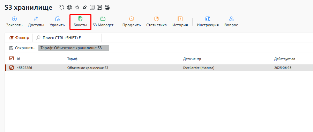Print the list with printer icon
The width and height of the screenshot is (313, 132).
(x=107, y=8)
